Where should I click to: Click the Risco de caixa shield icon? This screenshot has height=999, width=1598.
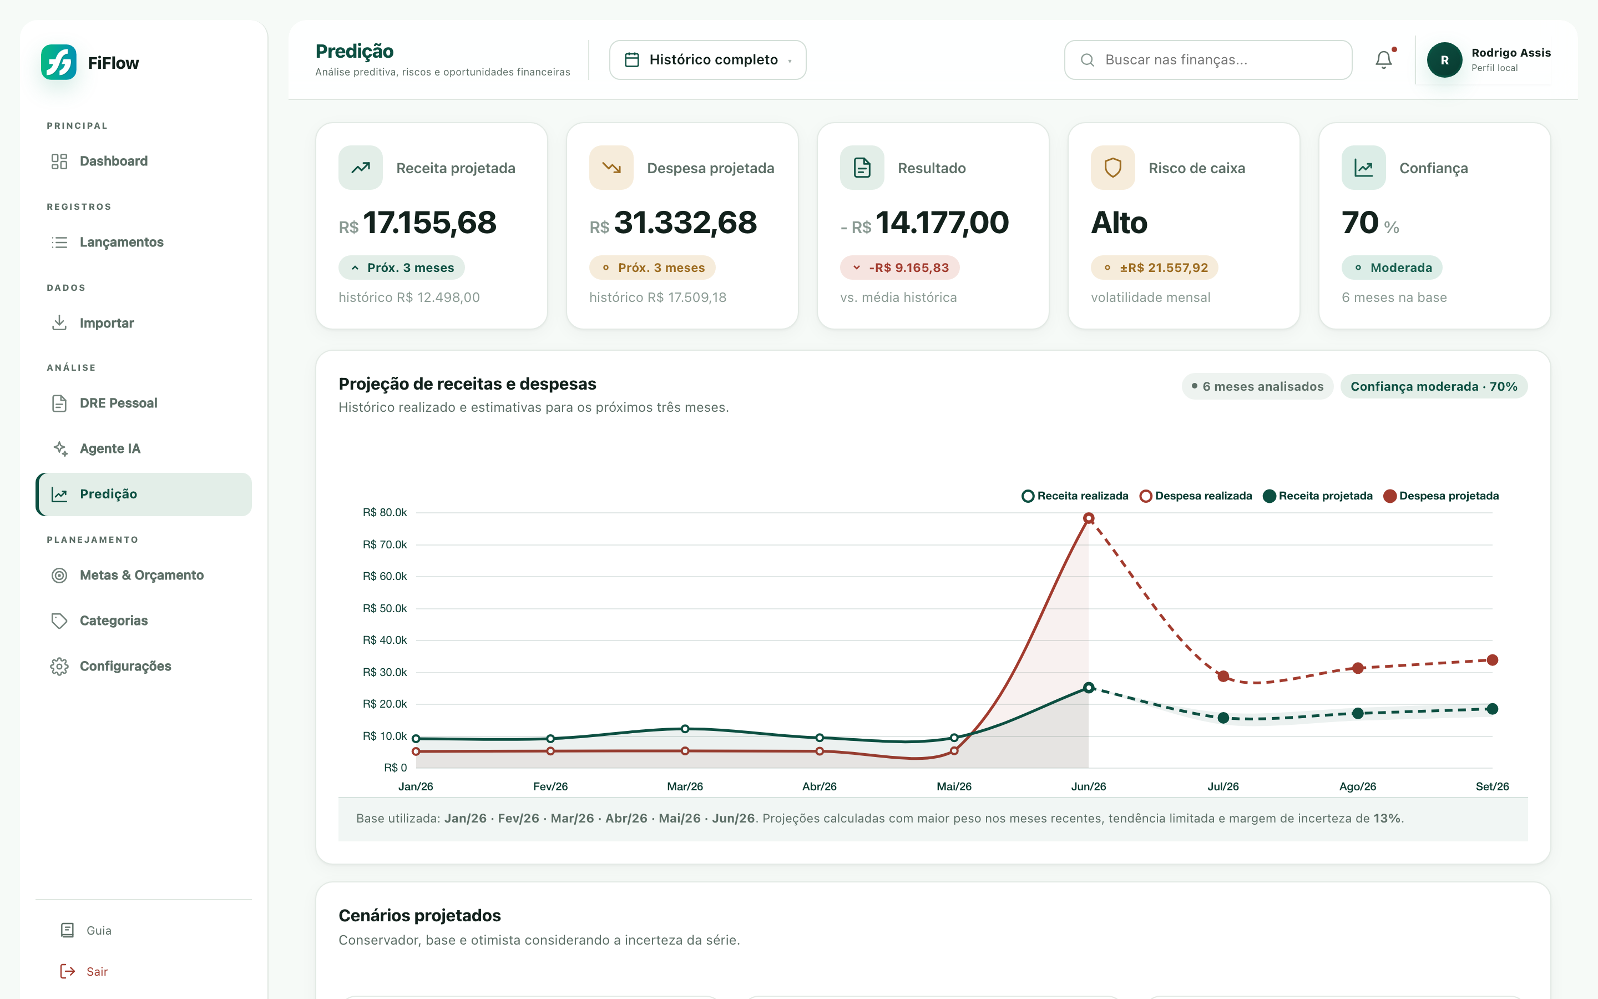1112,168
